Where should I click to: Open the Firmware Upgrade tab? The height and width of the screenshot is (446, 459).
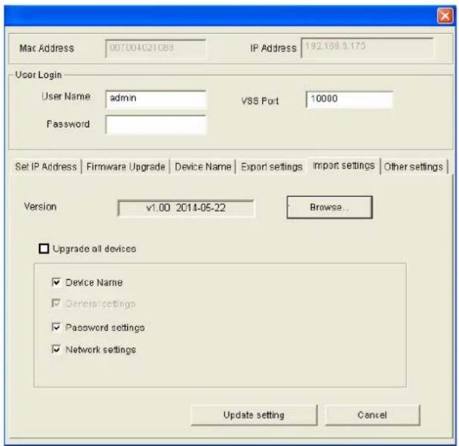point(126,167)
